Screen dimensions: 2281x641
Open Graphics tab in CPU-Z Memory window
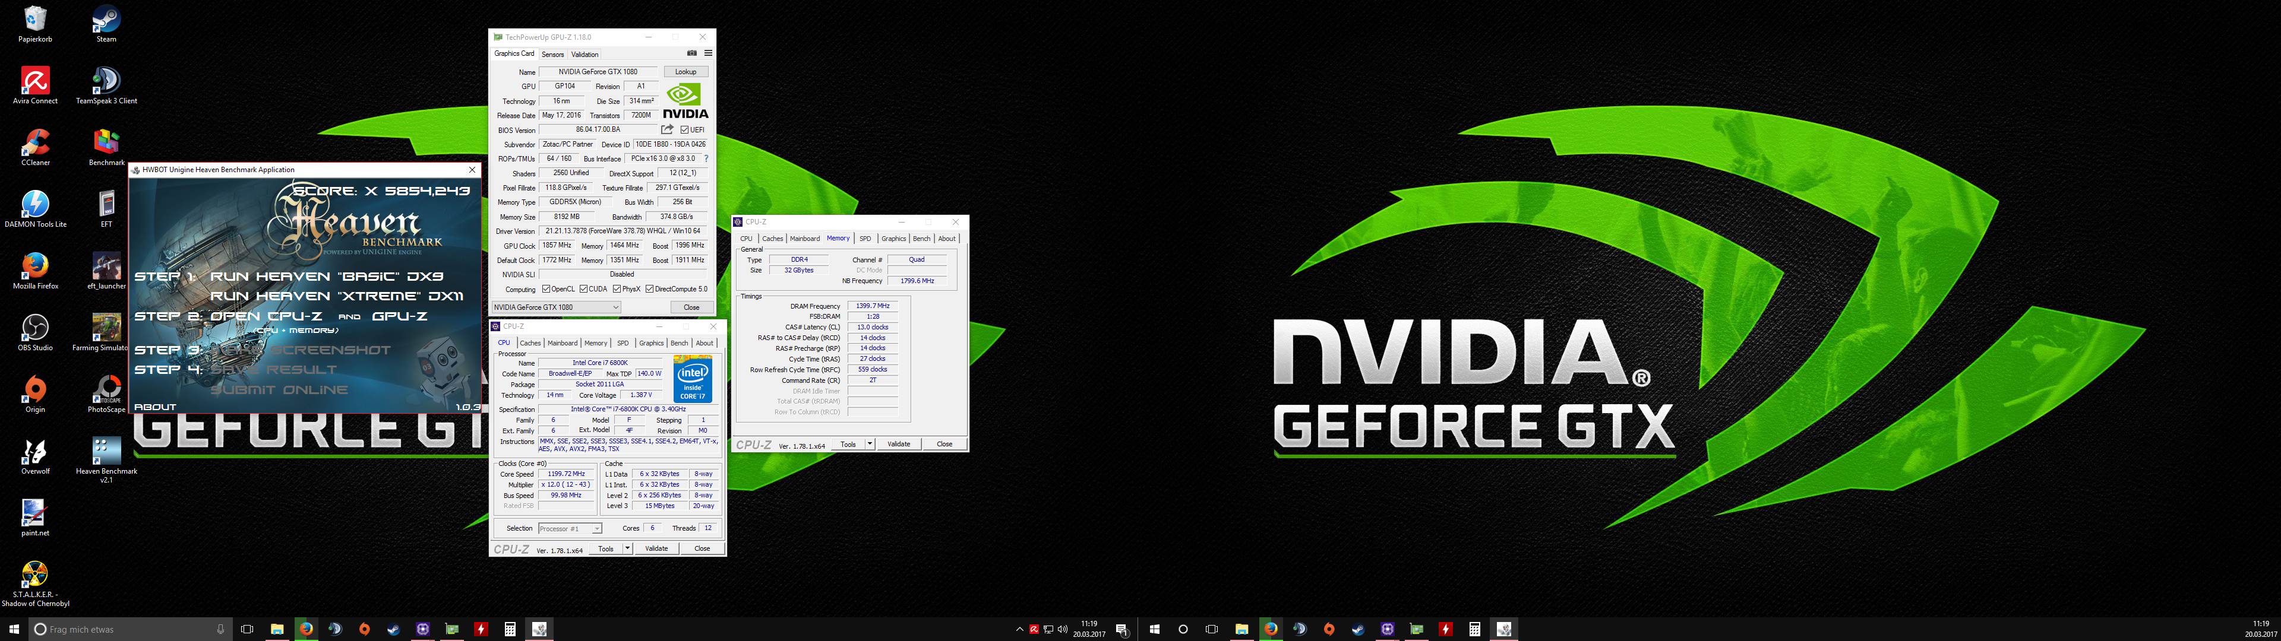[893, 238]
